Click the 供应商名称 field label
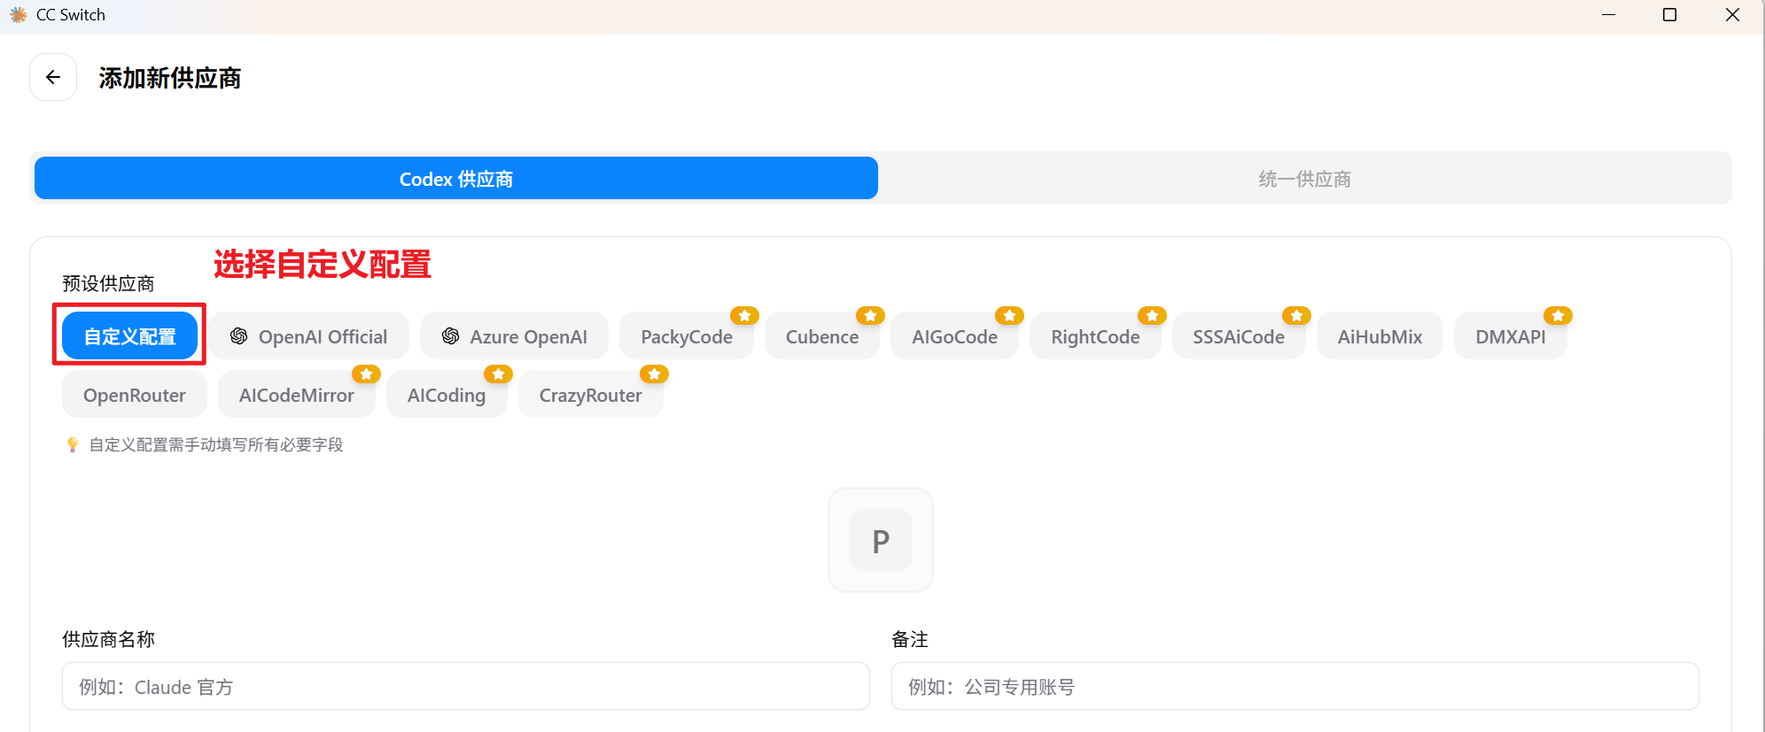The height and width of the screenshot is (732, 1765). point(108,639)
